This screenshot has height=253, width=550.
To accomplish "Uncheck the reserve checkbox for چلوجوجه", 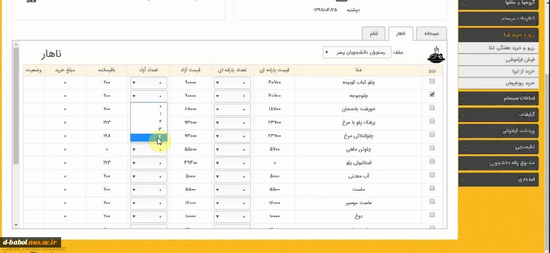I will tap(432, 94).
